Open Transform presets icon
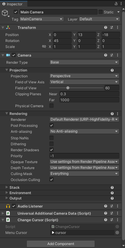 pos(112,27)
